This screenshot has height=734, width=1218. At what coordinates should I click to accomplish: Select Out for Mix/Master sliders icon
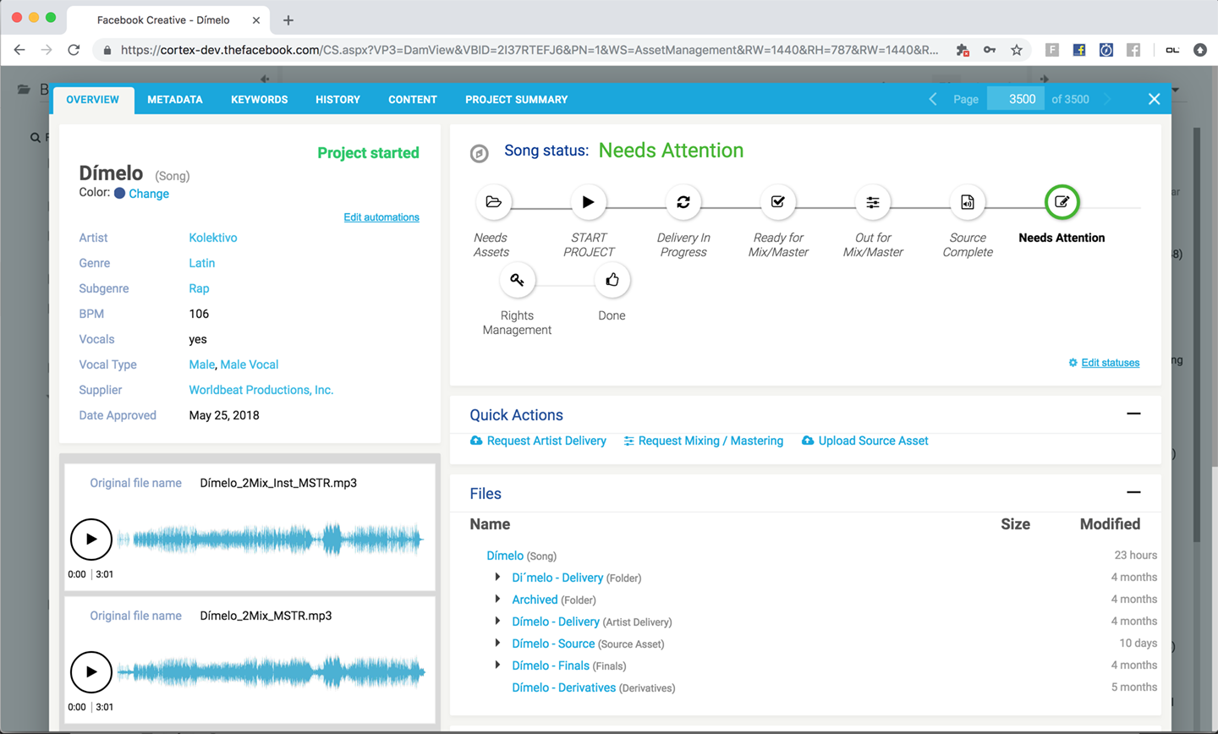point(873,202)
